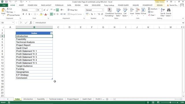The width and height of the screenshot is (185, 104).
Task: Click the Accounting Number Format icon
Action: 87,14
